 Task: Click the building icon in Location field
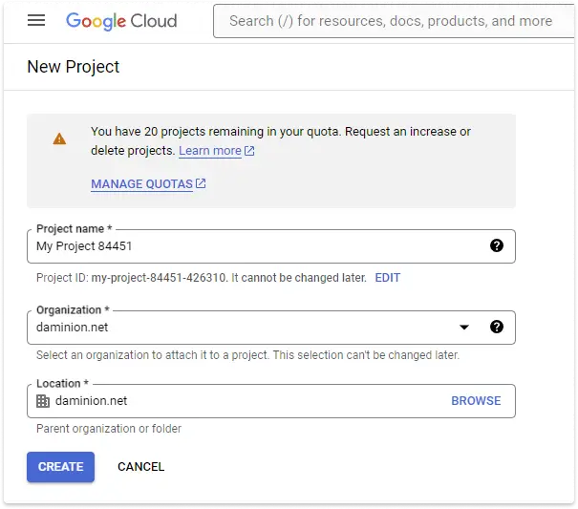click(43, 401)
